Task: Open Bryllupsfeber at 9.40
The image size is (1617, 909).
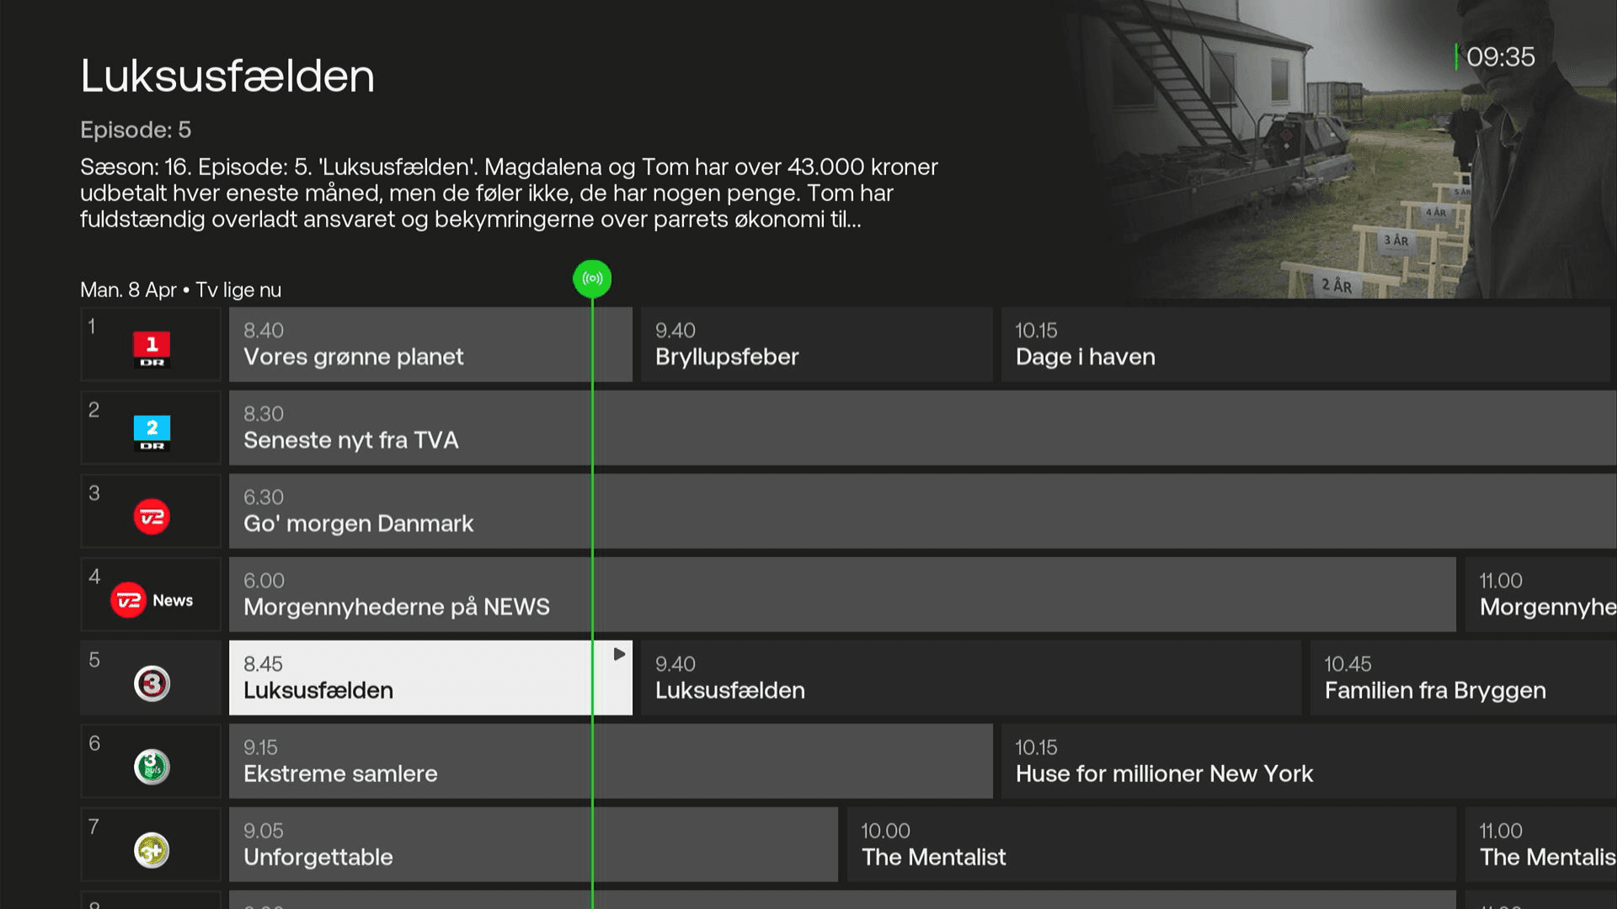Action: (816, 344)
